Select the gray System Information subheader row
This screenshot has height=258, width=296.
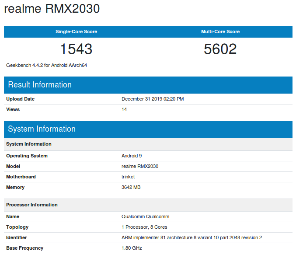pos(148,144)
